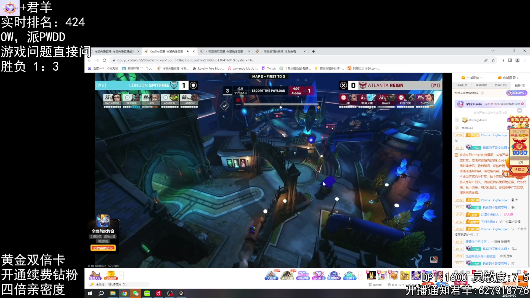Open the Royalty Free Music bookmark
The image size is (530, 298).
[208, 68]
